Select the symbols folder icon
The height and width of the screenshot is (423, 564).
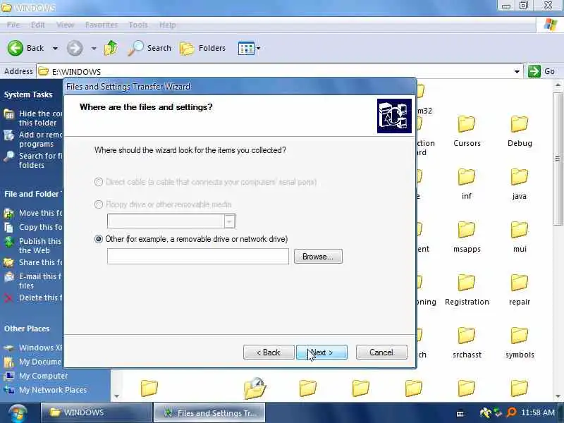click(x=520, y=336)
